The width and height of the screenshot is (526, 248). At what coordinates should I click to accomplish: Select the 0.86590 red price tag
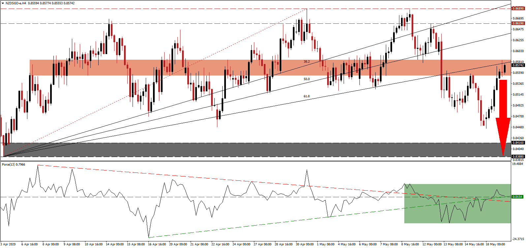tap(517, 23)
